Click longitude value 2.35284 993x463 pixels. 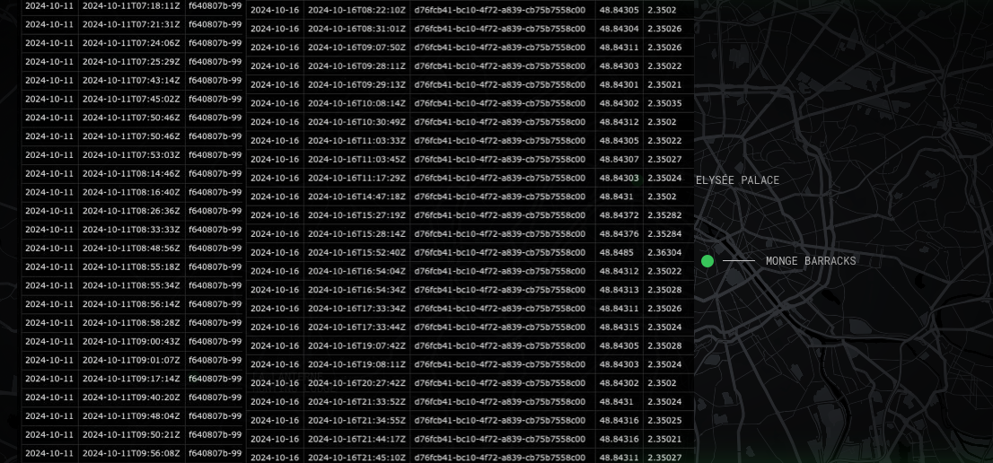[664, 234]
